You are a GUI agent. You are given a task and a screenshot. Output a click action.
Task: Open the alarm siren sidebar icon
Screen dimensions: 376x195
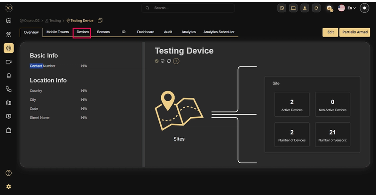[x=8, y=75]
